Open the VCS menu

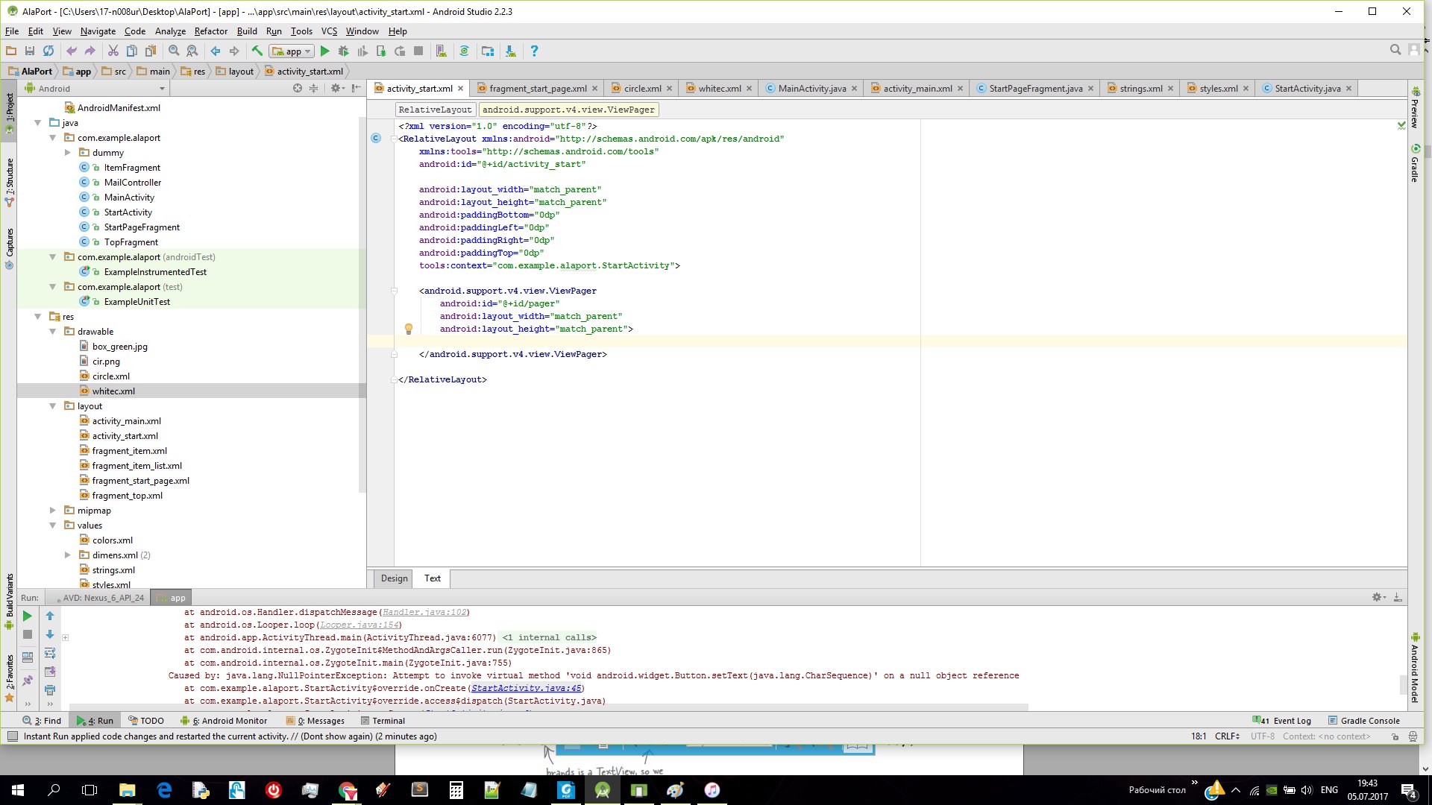click(329, 31)
